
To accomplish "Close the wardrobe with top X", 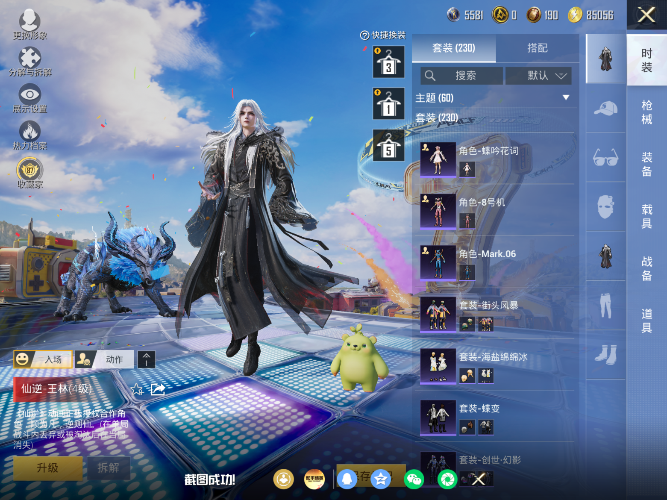I will (646, 15).
